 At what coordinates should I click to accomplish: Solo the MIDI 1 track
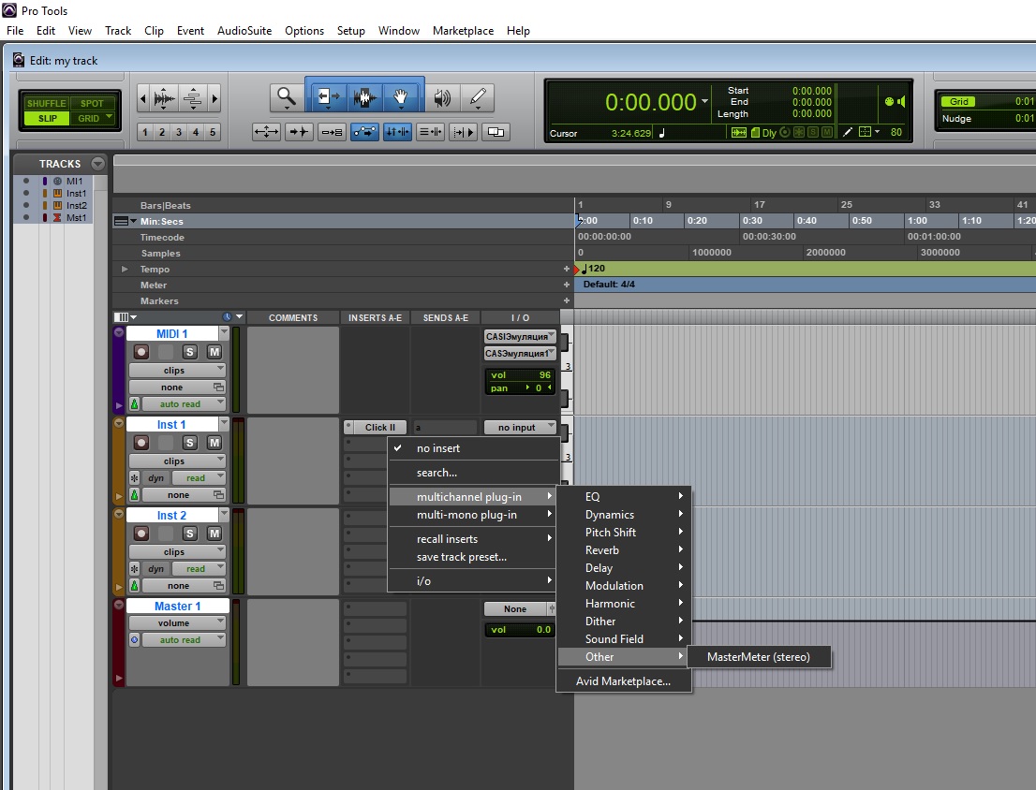pos(189,352)
